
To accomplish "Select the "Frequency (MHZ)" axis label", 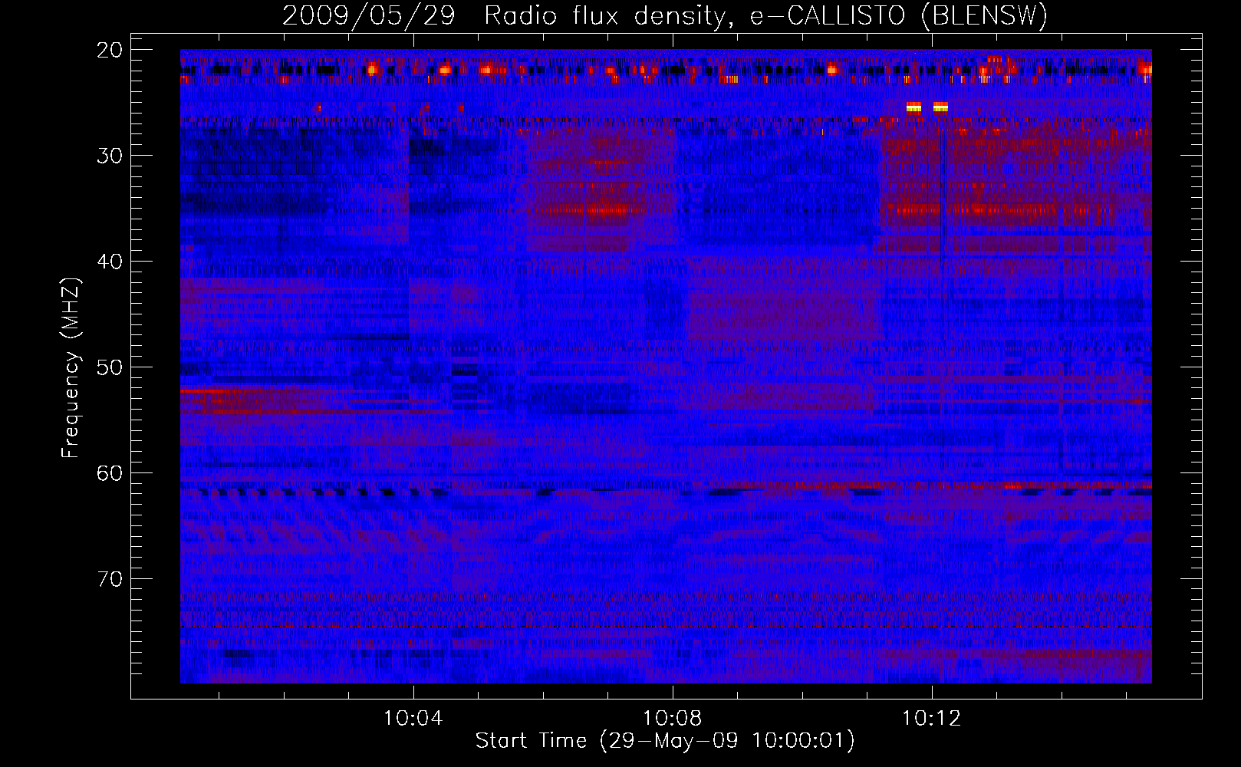I will point(71,368).
